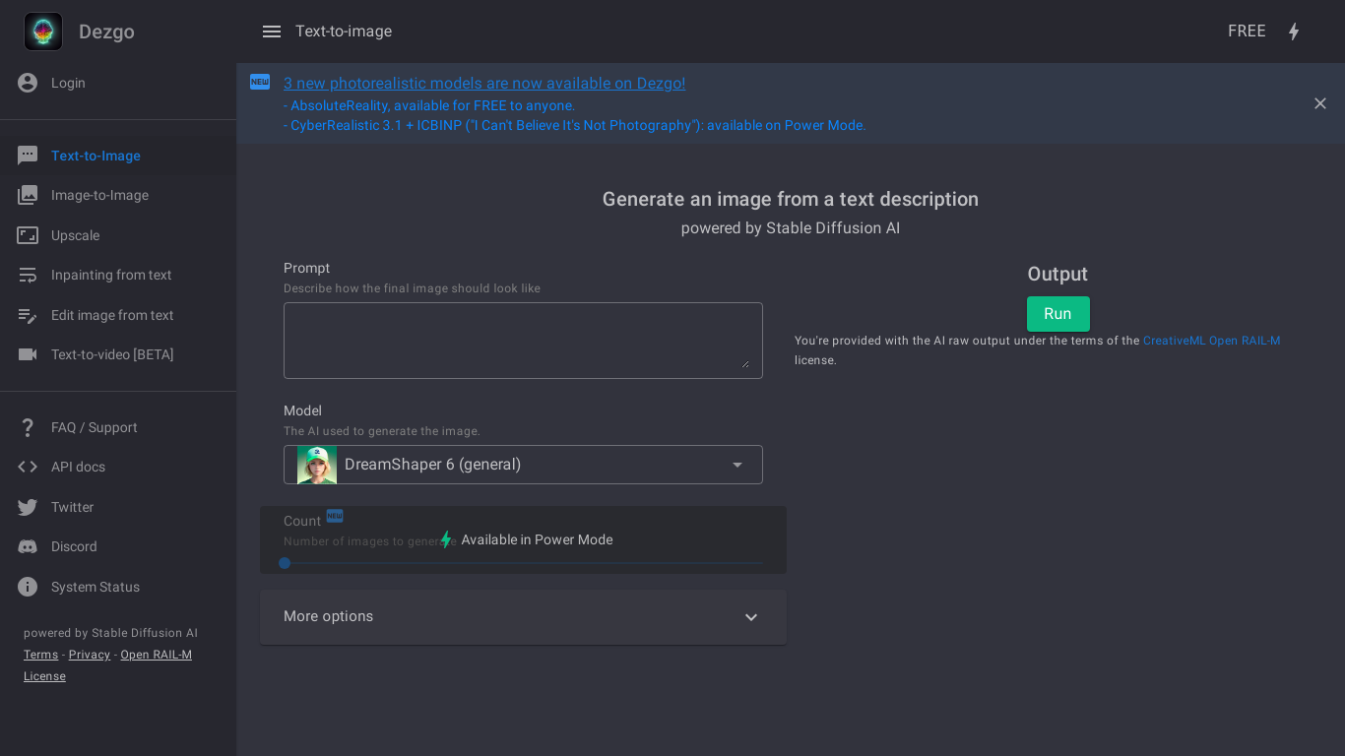
Task: Click the Count slider handle
Action: point(285,563)
